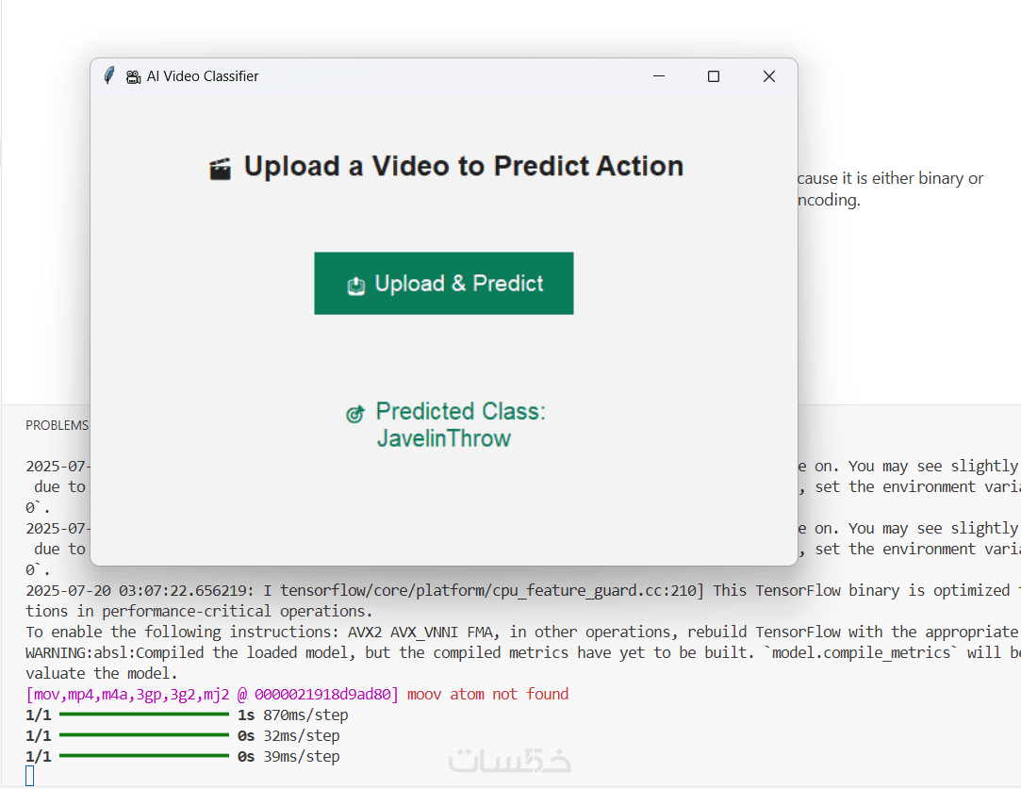Image resolution: width=1021 pixels, height=789 pixels.
Task: Maximize the AI Video Classifier window
Action: click(714, 76)
